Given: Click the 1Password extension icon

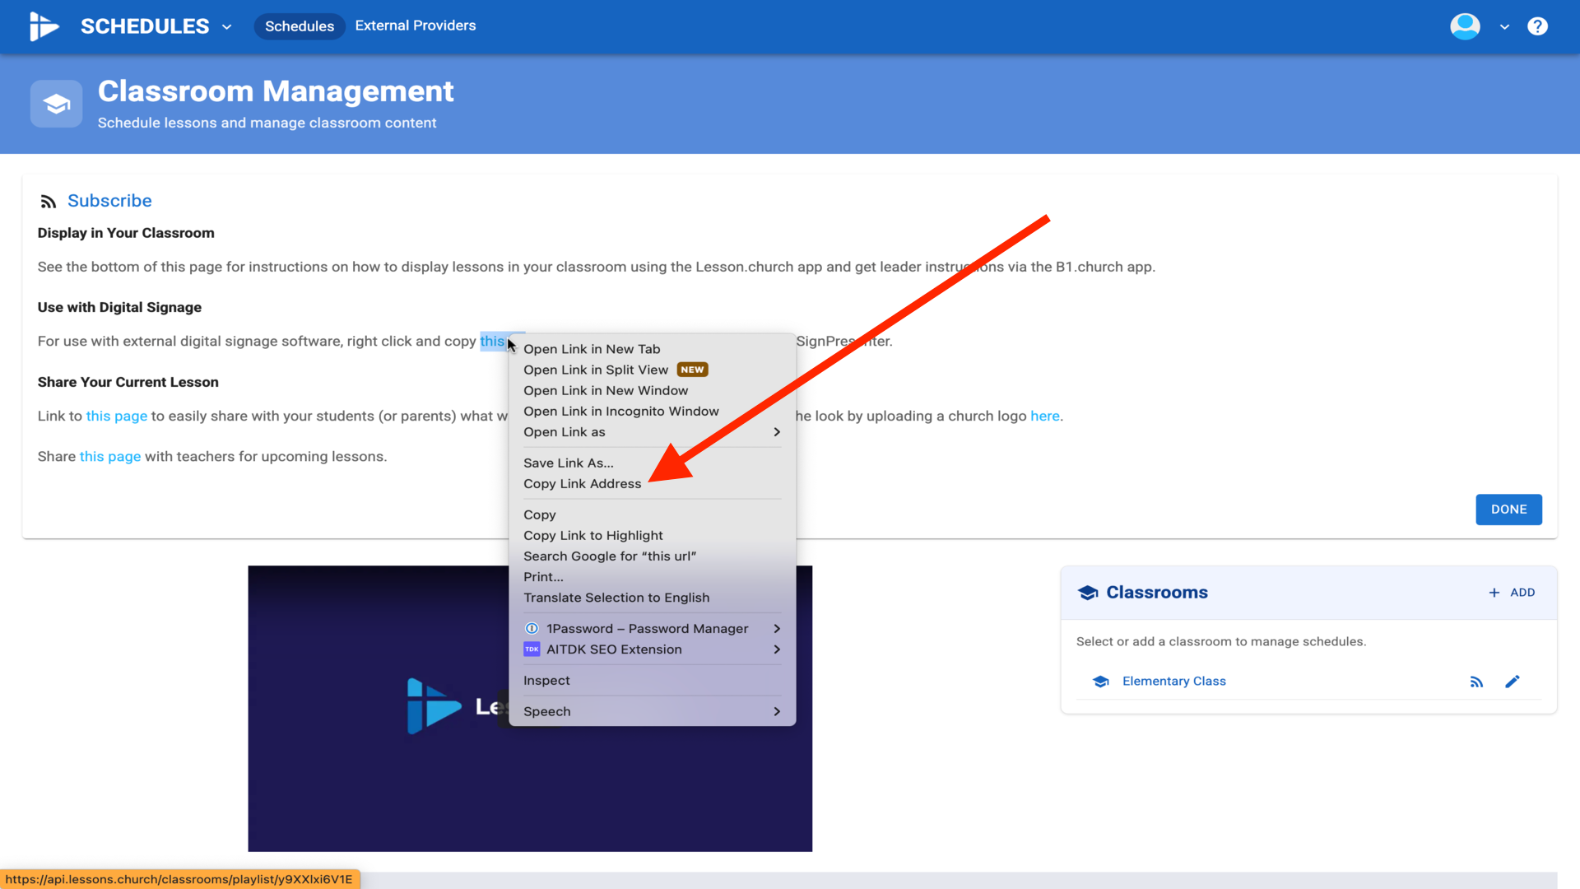Looking at the screenshot, I should click(x=532, y=629).
